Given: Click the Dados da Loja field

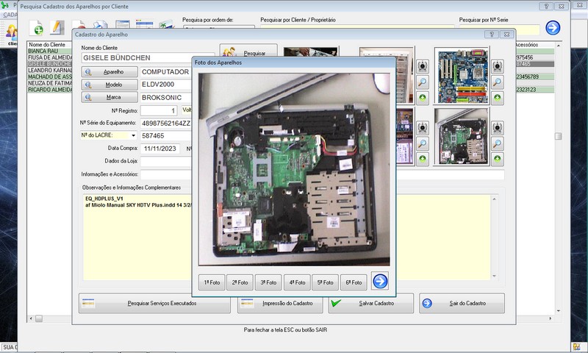Looking at the screenshot, I should (167, 161).
